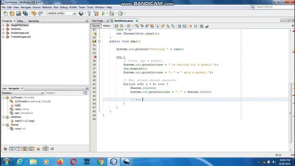Viewport: 295px width, 166px height.
Task: Click the Save All toolbar icon
Action: [x=25, y=13]
